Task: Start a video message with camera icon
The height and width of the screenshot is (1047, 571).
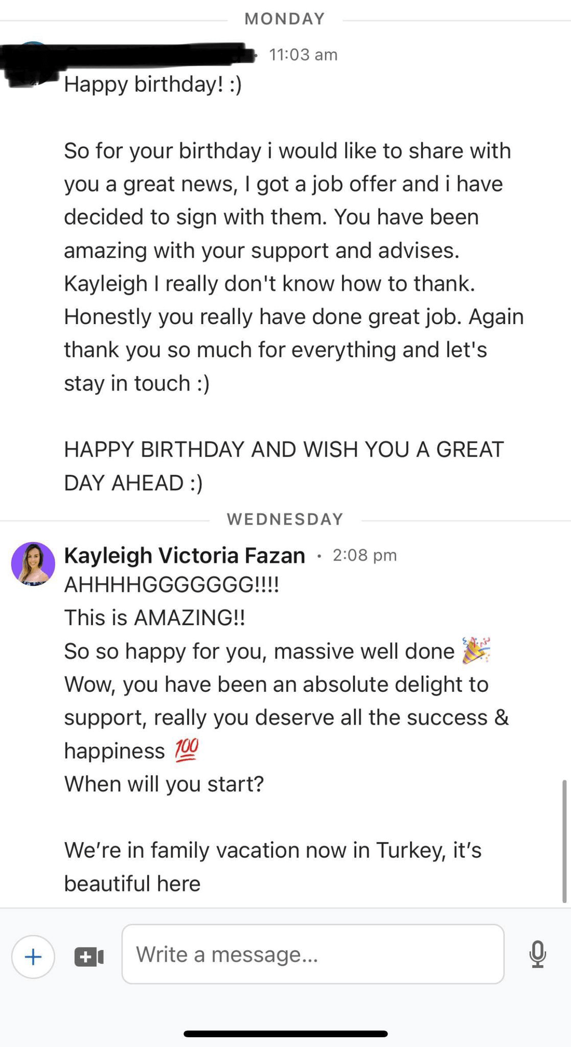Action: coord(89,957)
